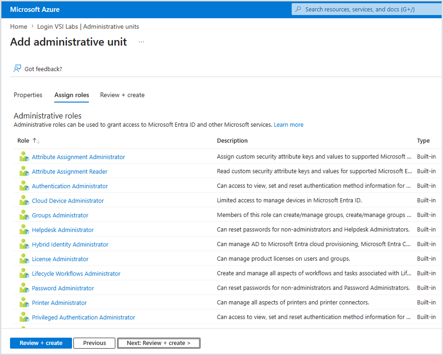Open License Administrator role
This screenshot has width=443, height=355.
tap(60, 259)
